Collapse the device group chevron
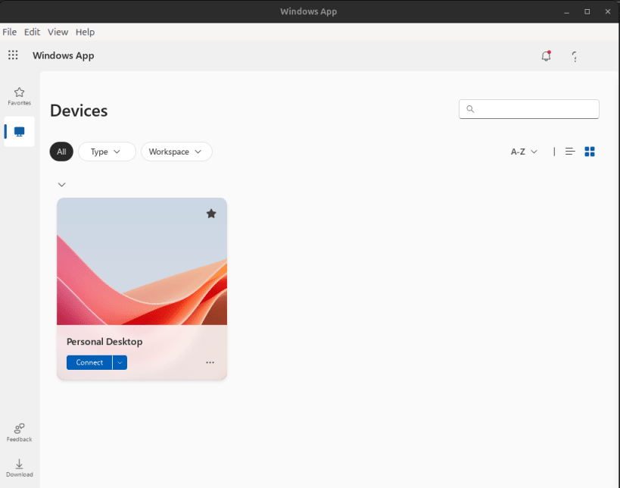The height and width of the screenshot is (488, 620). tap(61, 185)
